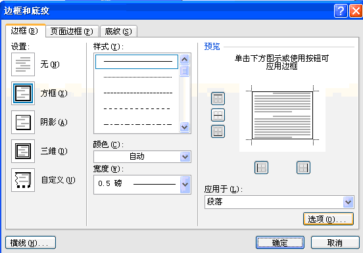Select the 阴影 (Shadow) border setting icon
Image resolution: width=363 pixels, height=253 pixels.
(x=23, y=122)
